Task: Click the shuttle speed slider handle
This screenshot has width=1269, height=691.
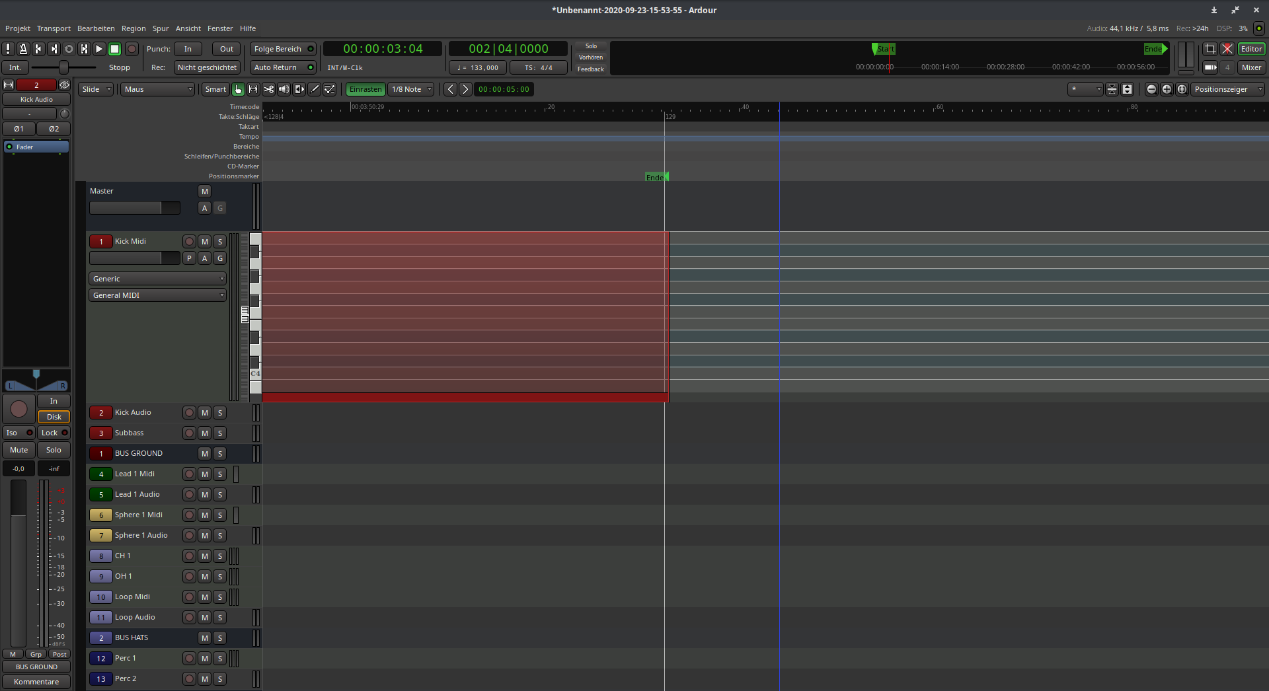Action: 63,67
